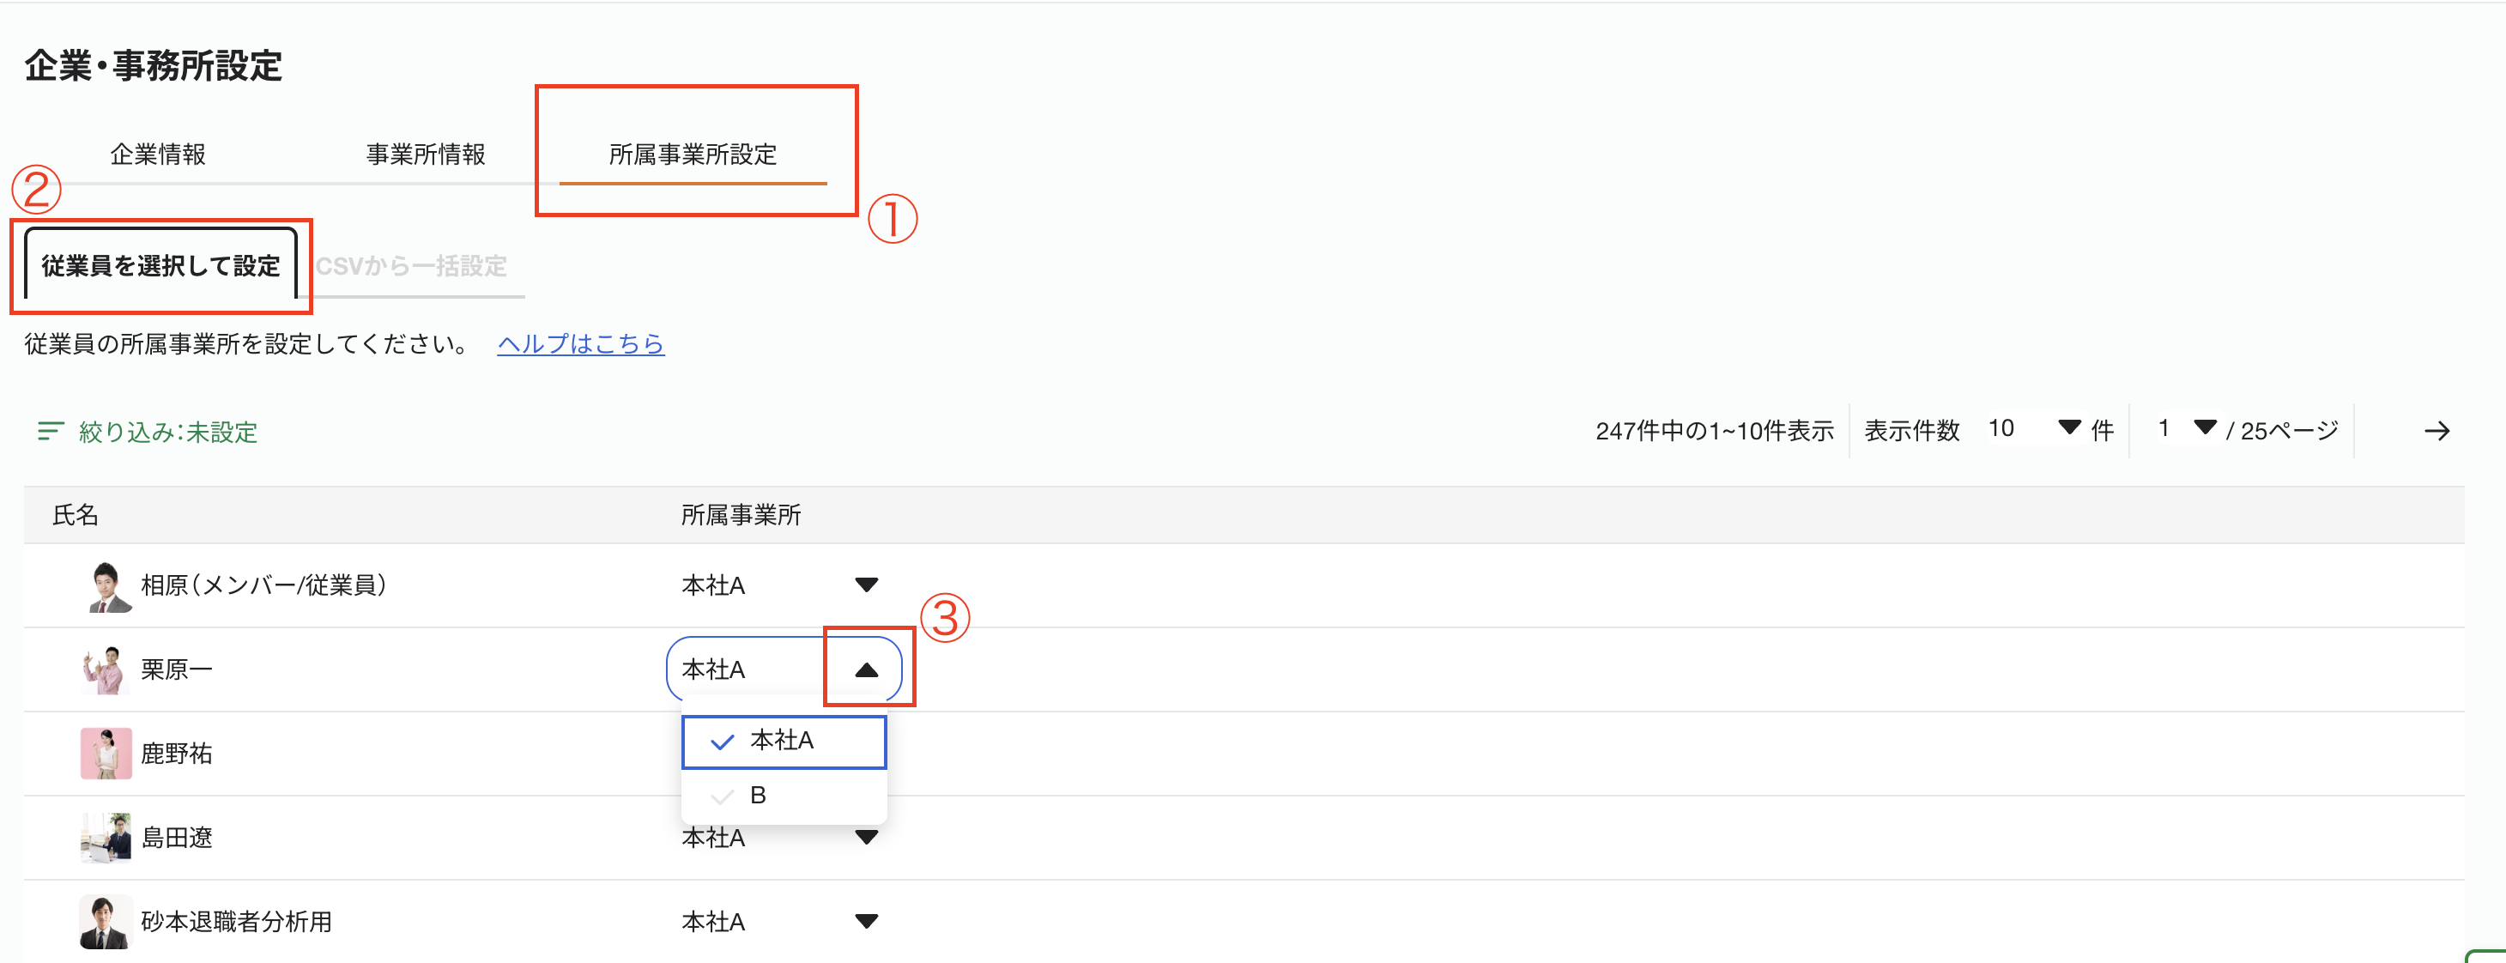Click the filter icon beside 絞り込み
The width and height of the screenshot is (2506, 963).
tap(50, 431)
